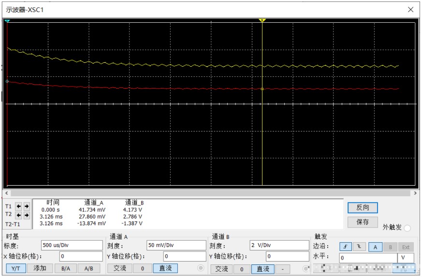Screen dimensions: 422x277
Task: Click channel B 刻度 field 2 V/Div
Action: [278, 246]
